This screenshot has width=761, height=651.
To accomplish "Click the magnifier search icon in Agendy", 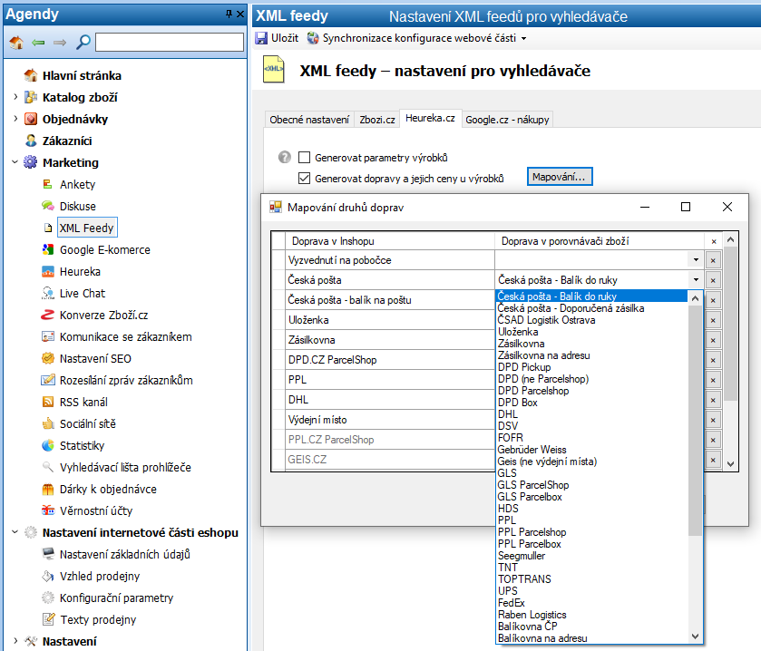I will point(83,43).
